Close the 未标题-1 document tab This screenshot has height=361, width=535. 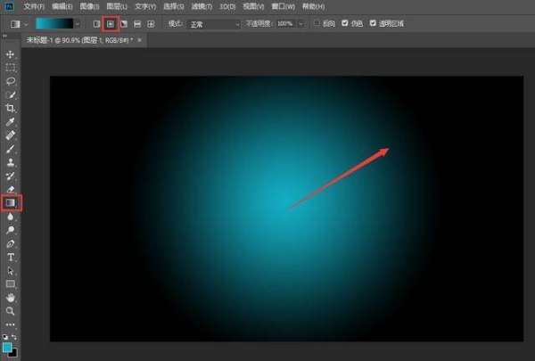coord(139,40)
